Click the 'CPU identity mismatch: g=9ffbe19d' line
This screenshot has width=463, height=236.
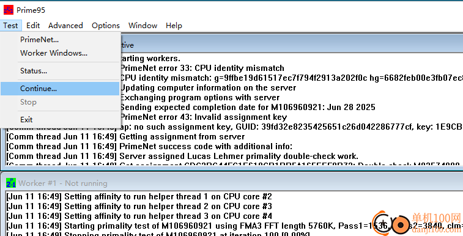292,78
